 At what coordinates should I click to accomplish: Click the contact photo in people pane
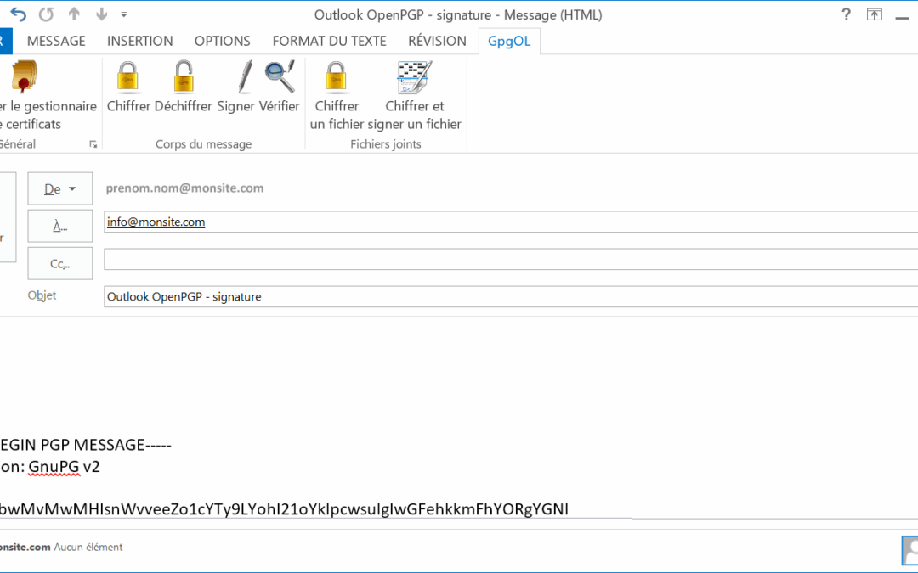click(x=910, y=550)
